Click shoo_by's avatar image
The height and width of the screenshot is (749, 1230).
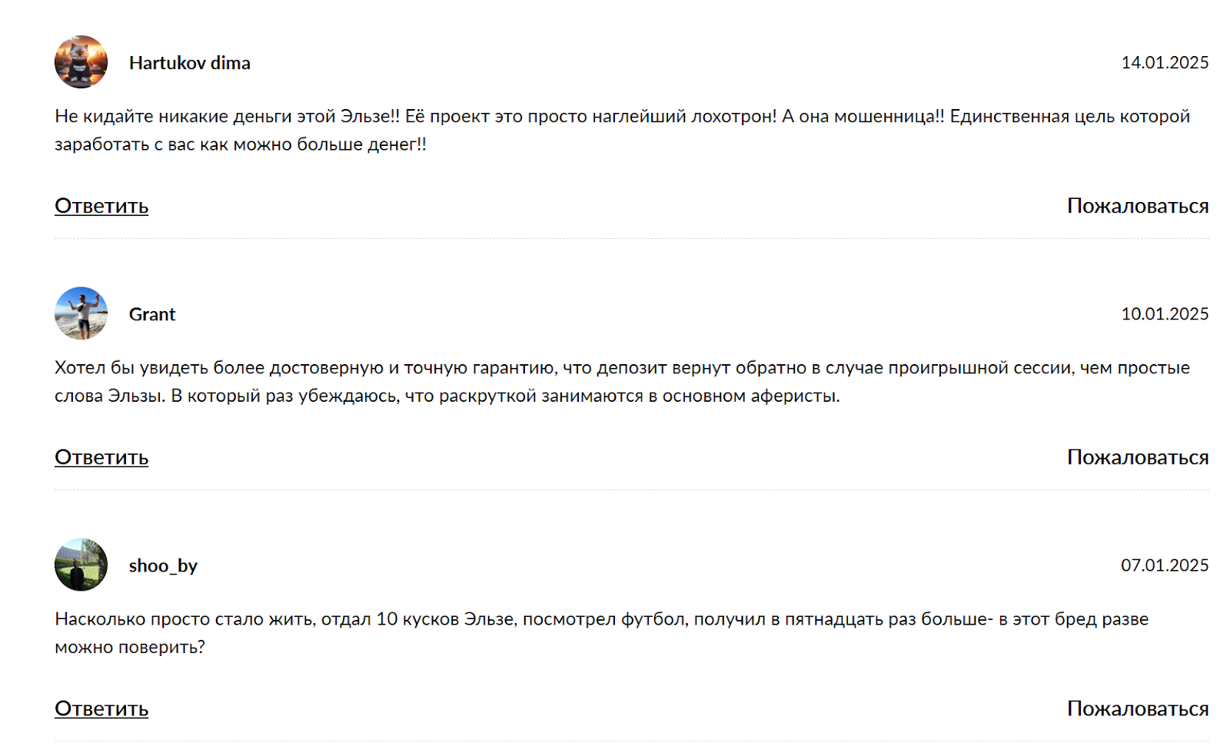click(81, 565)
